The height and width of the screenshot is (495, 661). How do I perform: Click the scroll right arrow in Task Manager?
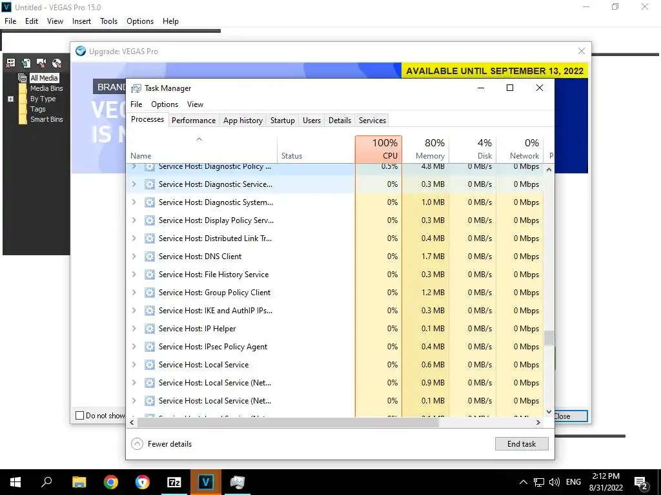[538, 423]
